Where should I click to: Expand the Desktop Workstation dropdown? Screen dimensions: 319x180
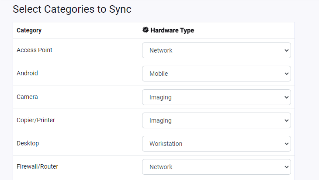tap(216, 144)
